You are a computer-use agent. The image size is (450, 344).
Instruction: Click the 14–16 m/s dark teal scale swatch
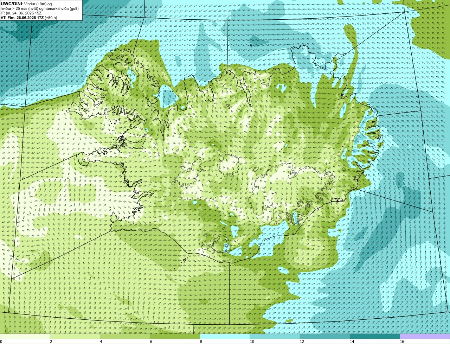375,337
